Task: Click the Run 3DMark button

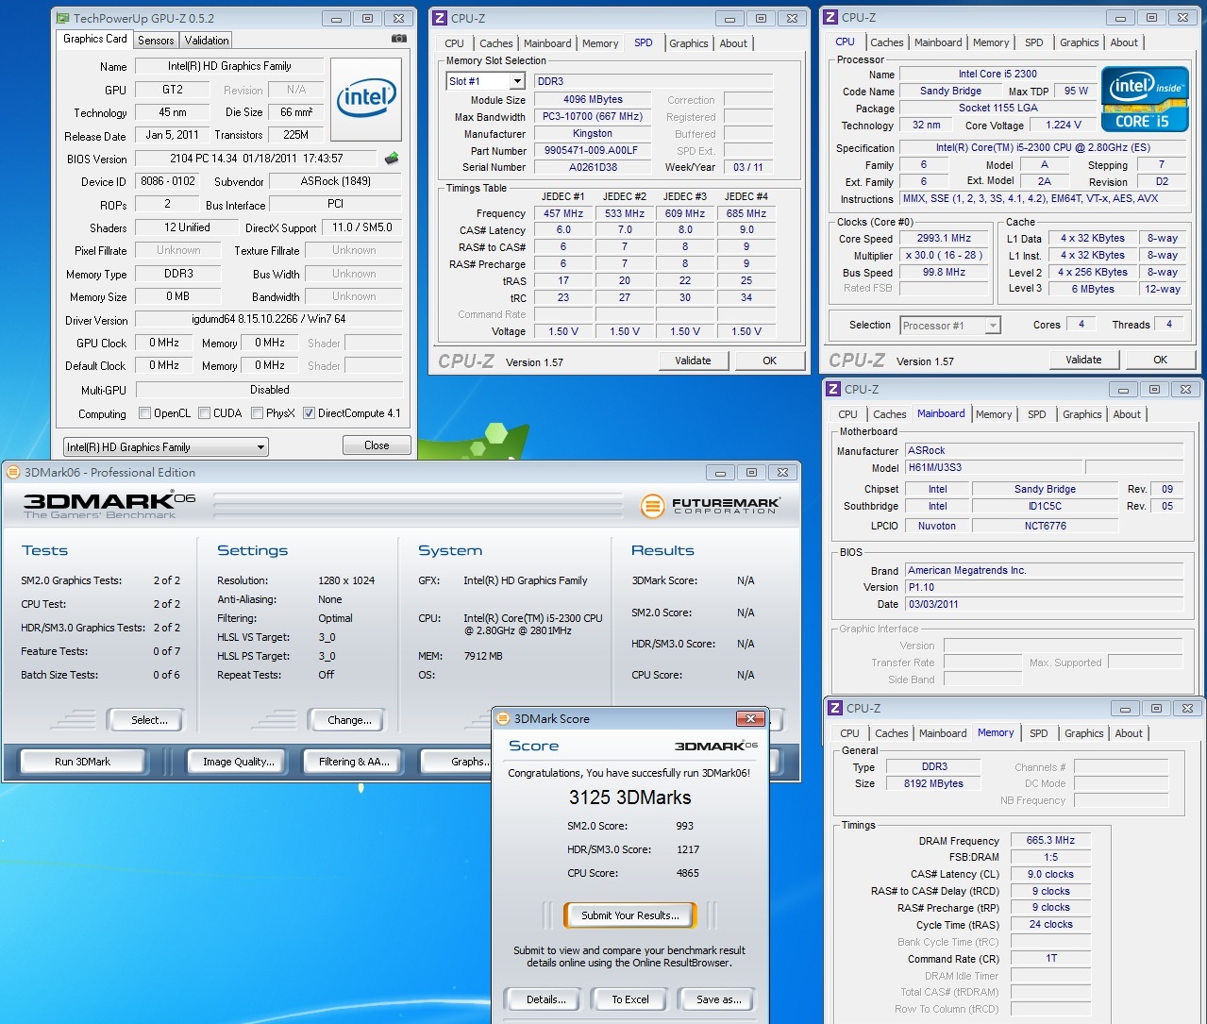Action: click(82, 762)
